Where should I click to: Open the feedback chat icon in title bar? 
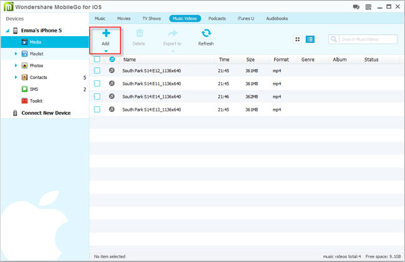(x=356, y=7)
